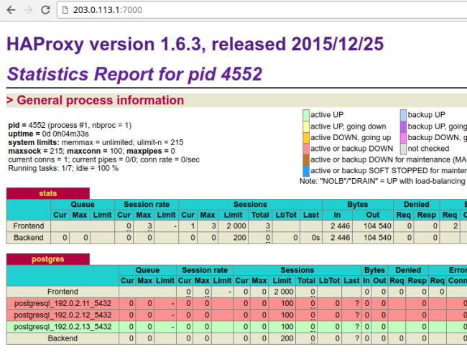Click the browser forward arrow
This screenshot has height=352, width=467.
coord(28,11)
